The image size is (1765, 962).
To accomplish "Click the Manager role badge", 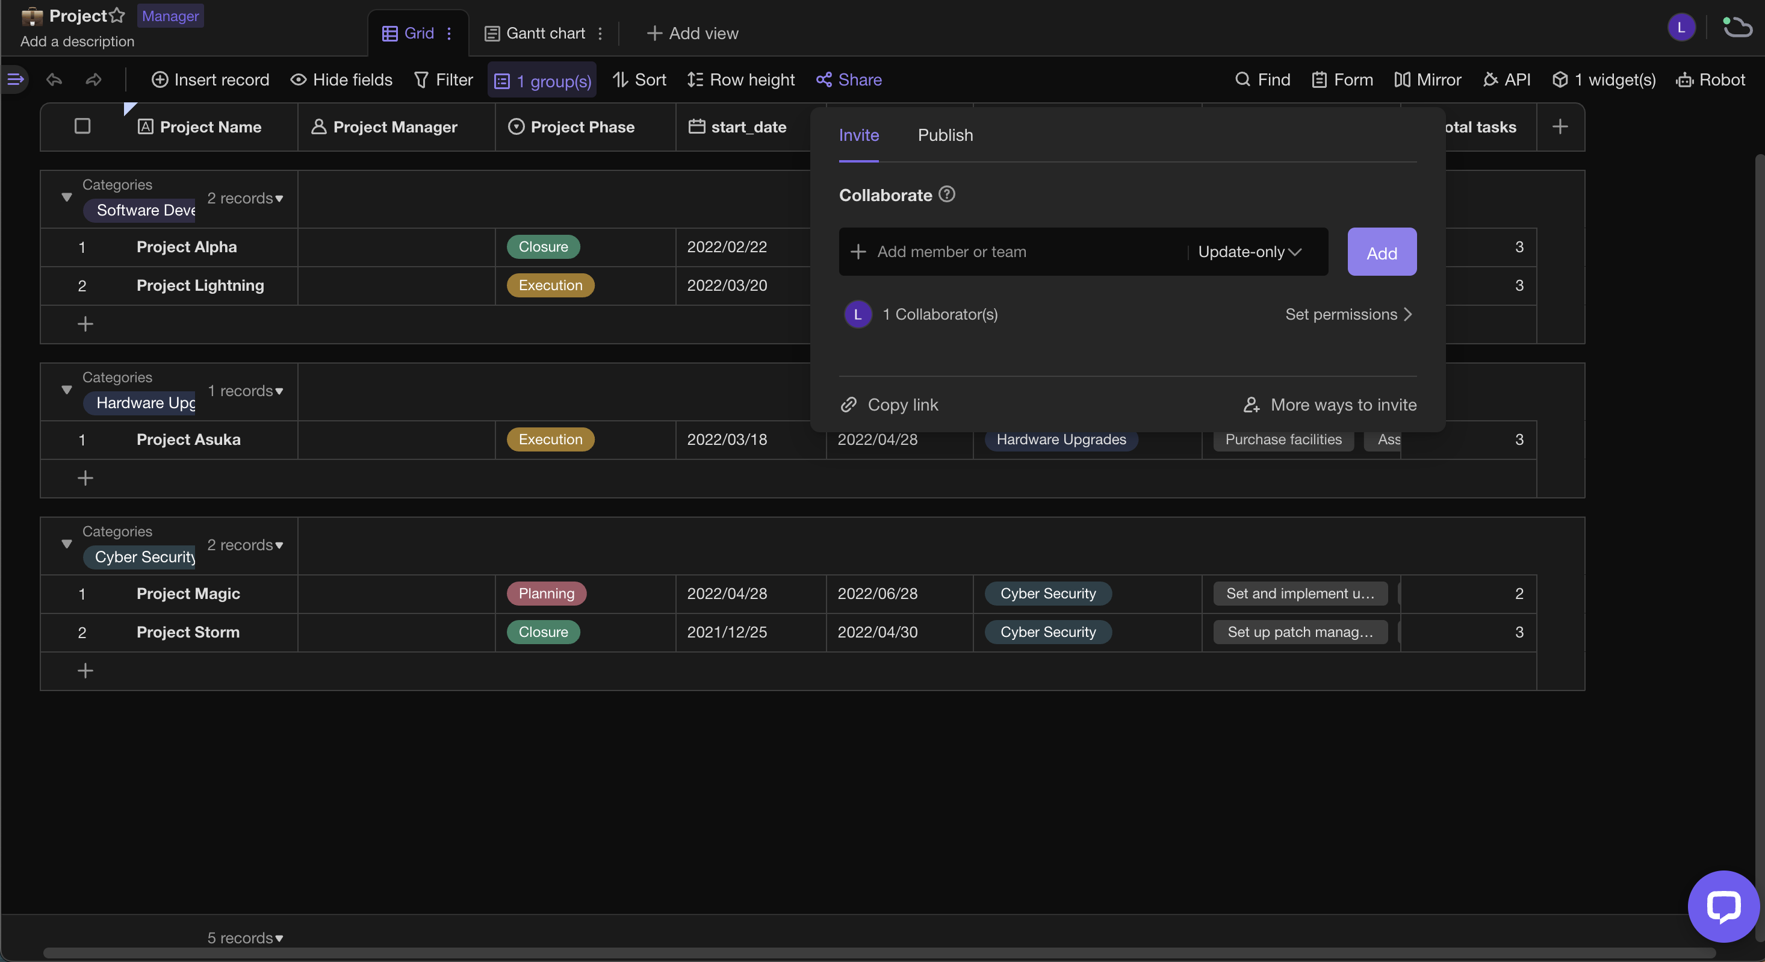I will [170, 16].
